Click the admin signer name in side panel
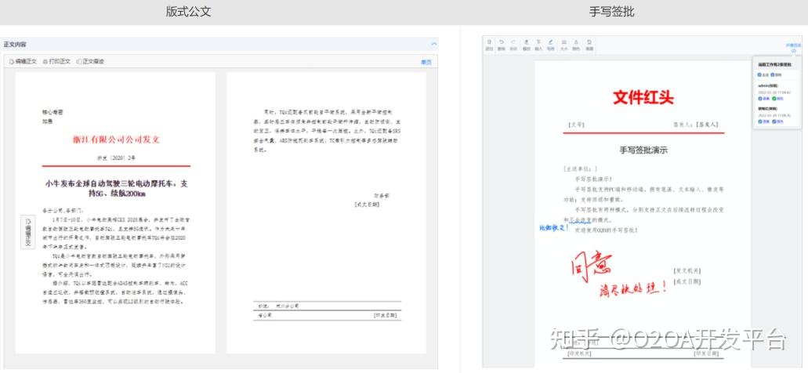The height and width of the screenshot is (373, 808). (x=768, y=86)
